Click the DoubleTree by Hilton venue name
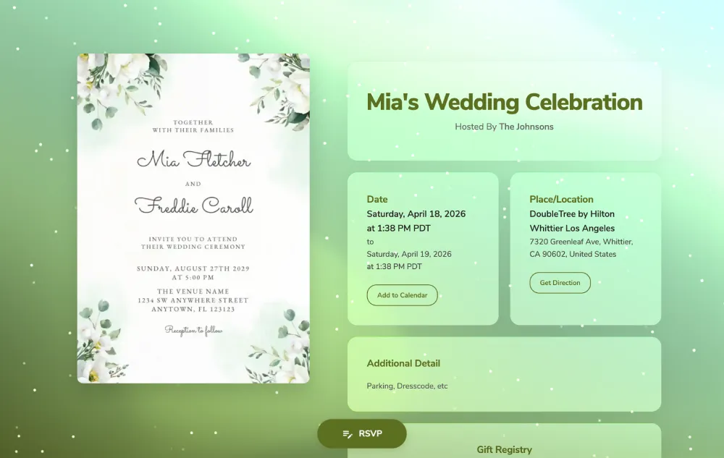 572,214
